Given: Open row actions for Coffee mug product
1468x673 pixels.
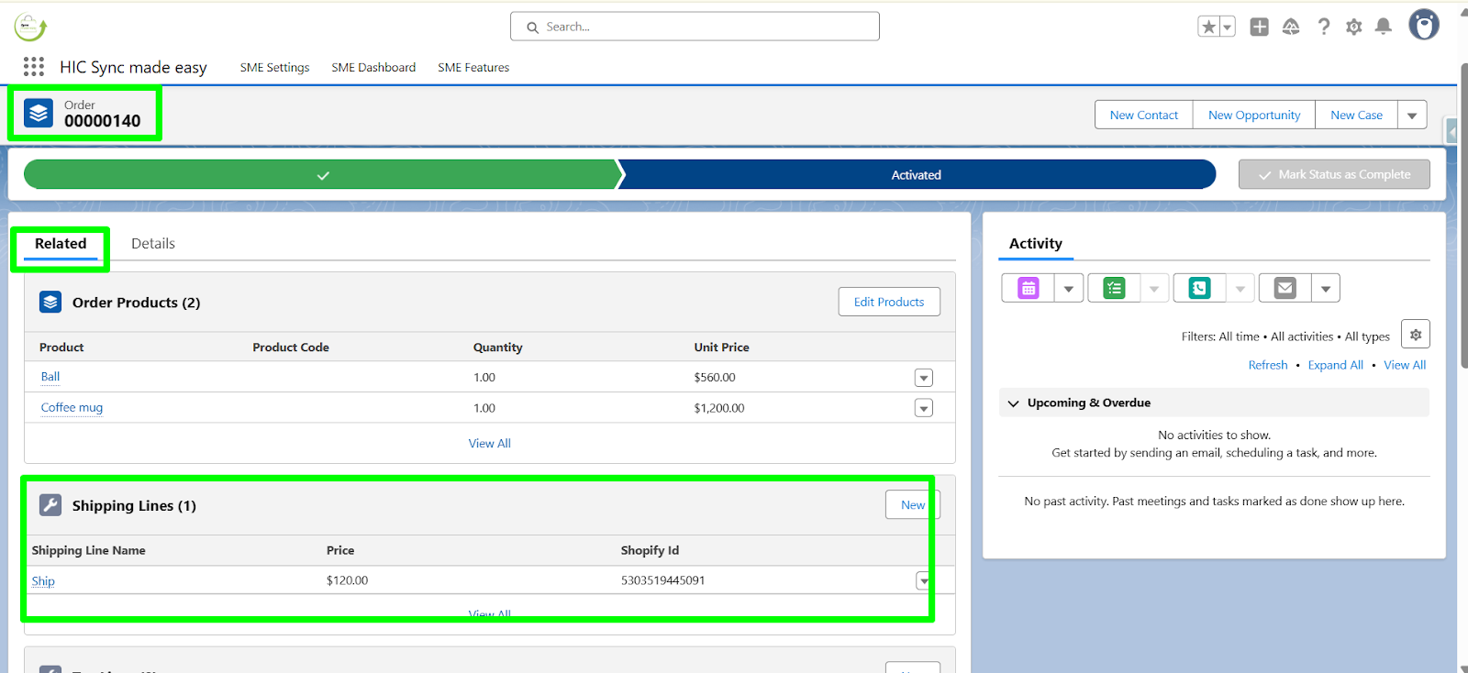Looking at the screenshot, I should click(924, 408).
